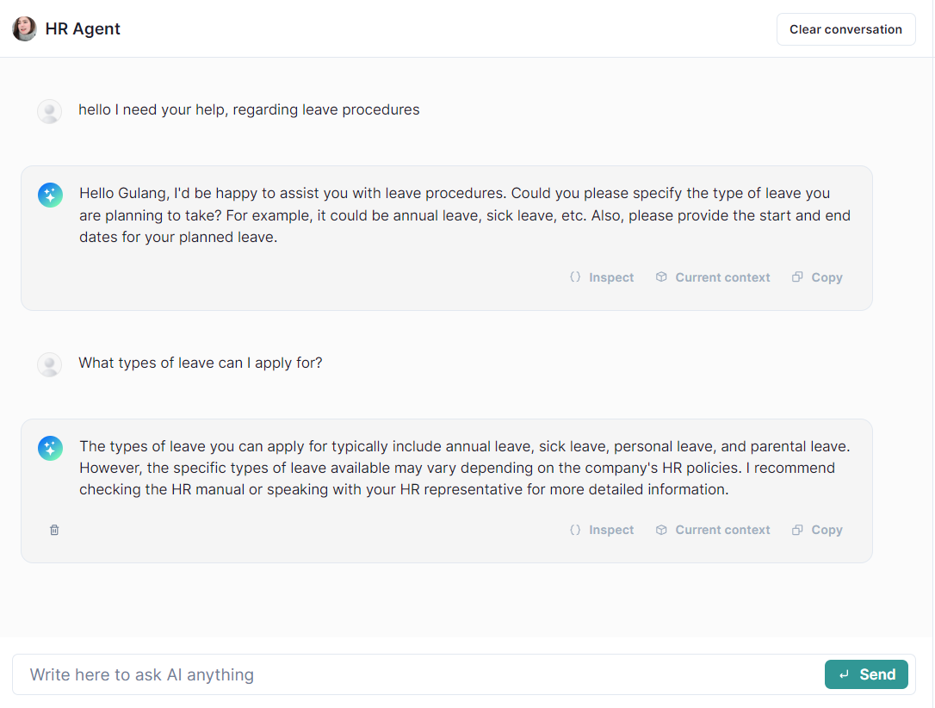Inspect the leave types response
The width and height of the screenshot is (935, 708).
click(602, 531)
